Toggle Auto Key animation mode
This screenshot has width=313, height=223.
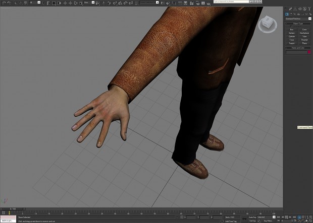pos(253,217)
